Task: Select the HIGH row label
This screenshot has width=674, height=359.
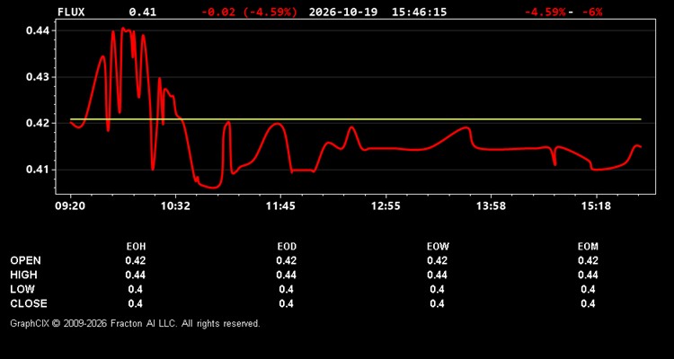Action: [x=23, y=275]
